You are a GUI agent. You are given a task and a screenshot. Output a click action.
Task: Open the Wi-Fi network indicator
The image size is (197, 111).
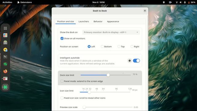177,2
